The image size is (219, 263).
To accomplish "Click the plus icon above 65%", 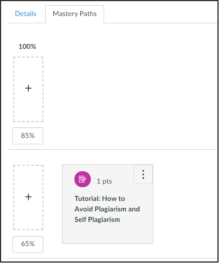I will point(28,197).
